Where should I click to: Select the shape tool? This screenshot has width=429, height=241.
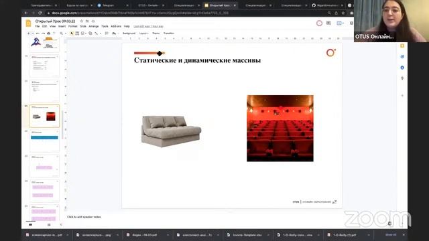click(90, 33)
